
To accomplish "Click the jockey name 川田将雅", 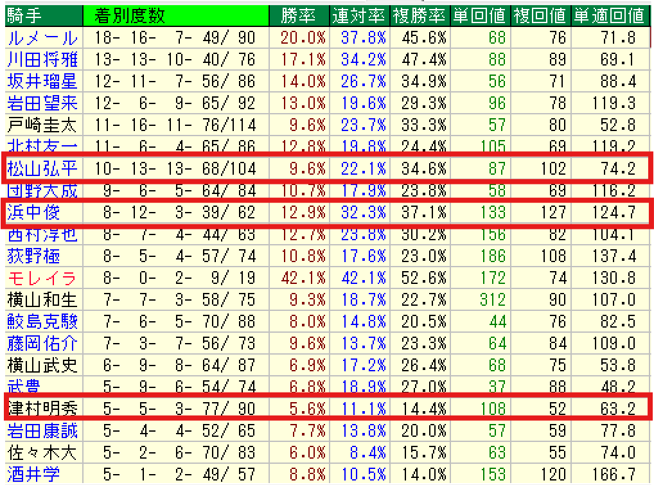I will pyautogui.click(x=42, y=59).
